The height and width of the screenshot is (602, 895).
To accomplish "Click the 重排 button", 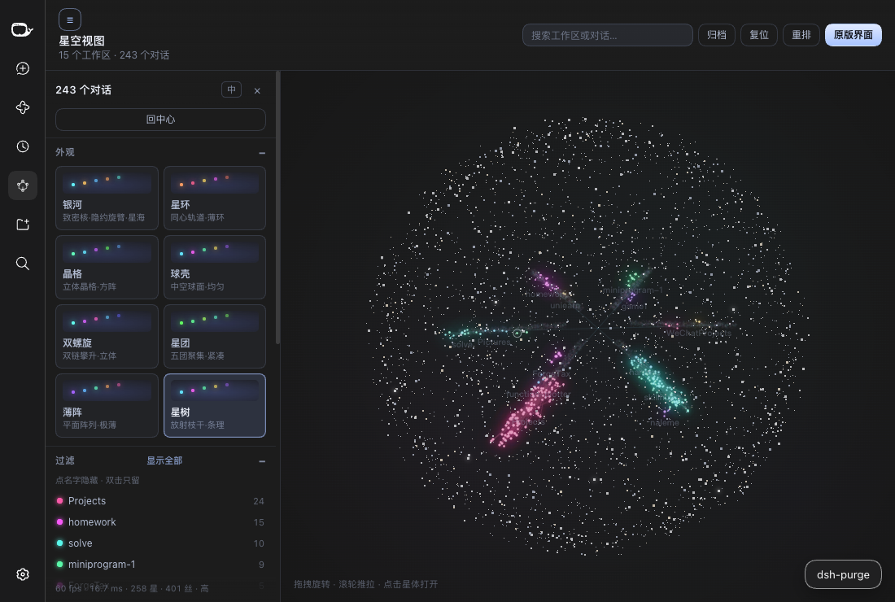I will point(801,35).
